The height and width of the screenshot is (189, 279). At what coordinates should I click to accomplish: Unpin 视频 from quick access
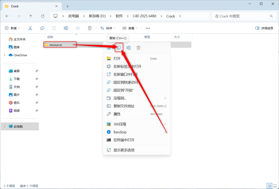click(x=37, y=111)
